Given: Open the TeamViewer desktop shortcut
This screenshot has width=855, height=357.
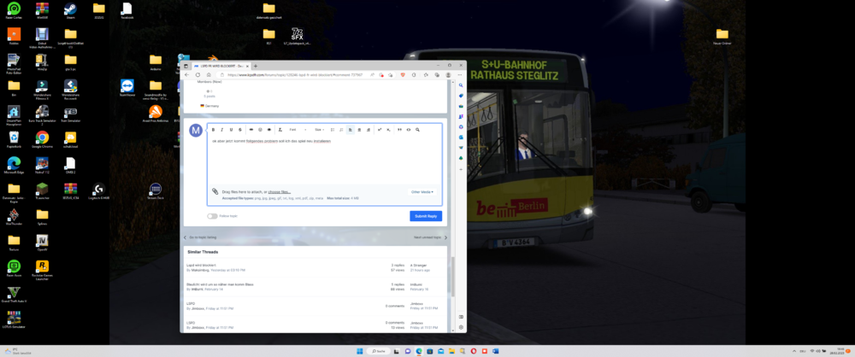Looking at the screenshot, I should 127,88.
